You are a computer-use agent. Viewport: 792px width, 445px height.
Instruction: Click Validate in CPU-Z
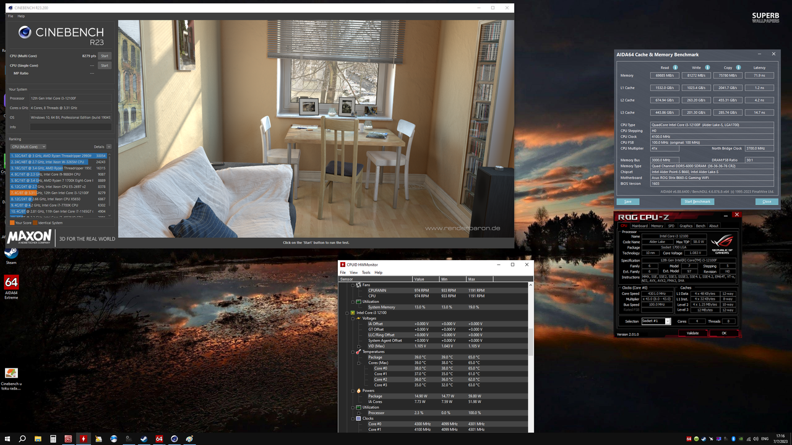tap(693, 333)
